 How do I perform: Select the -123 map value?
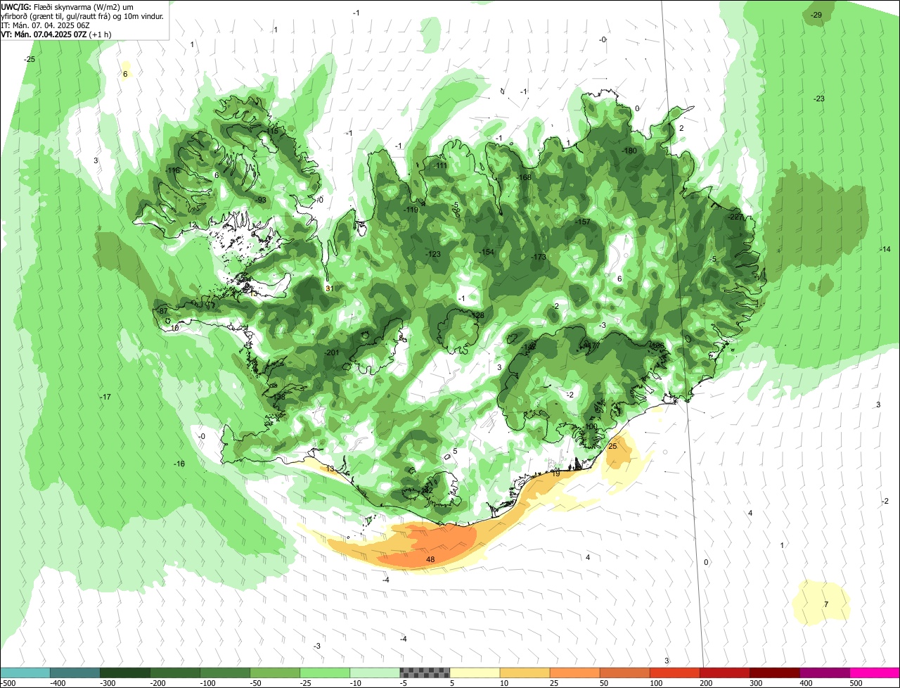pos(433,254)
